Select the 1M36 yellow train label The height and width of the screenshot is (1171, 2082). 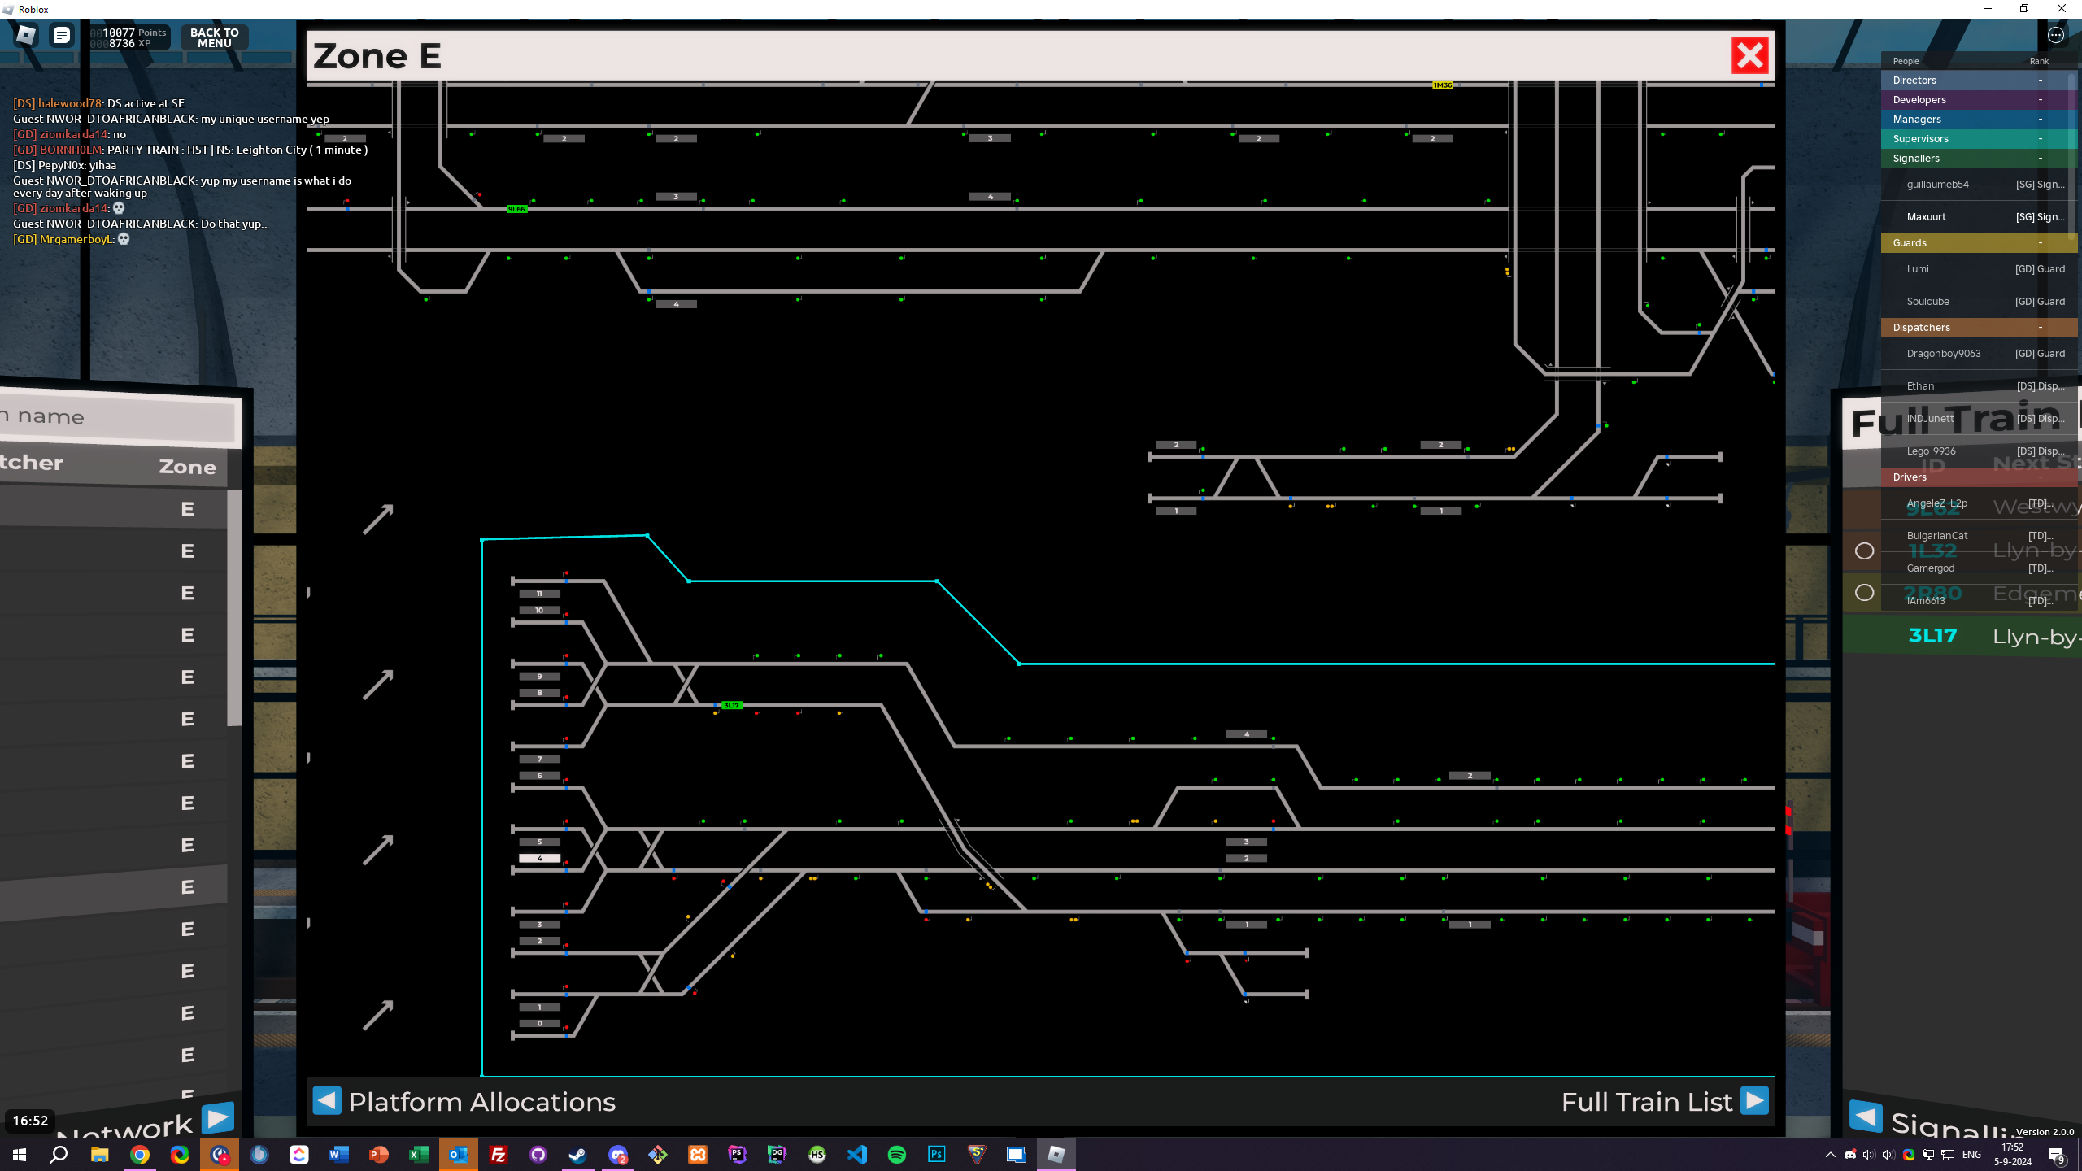coord(1442,85)
